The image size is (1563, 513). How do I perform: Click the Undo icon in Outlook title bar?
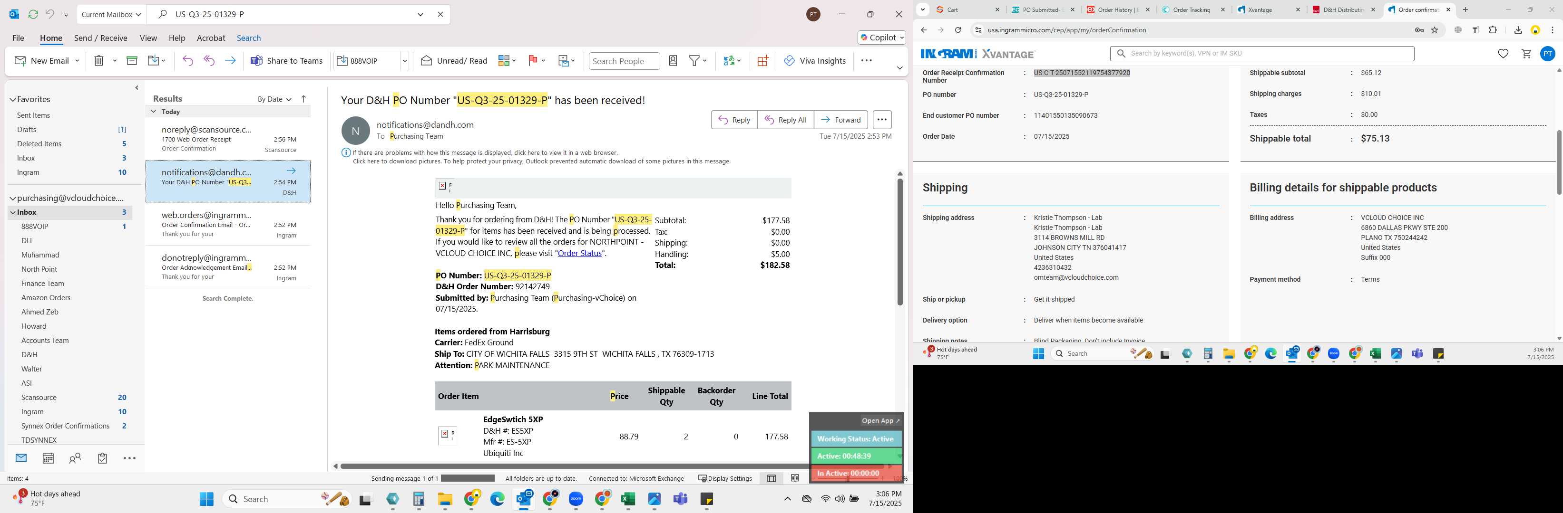(x=50, y=14)
